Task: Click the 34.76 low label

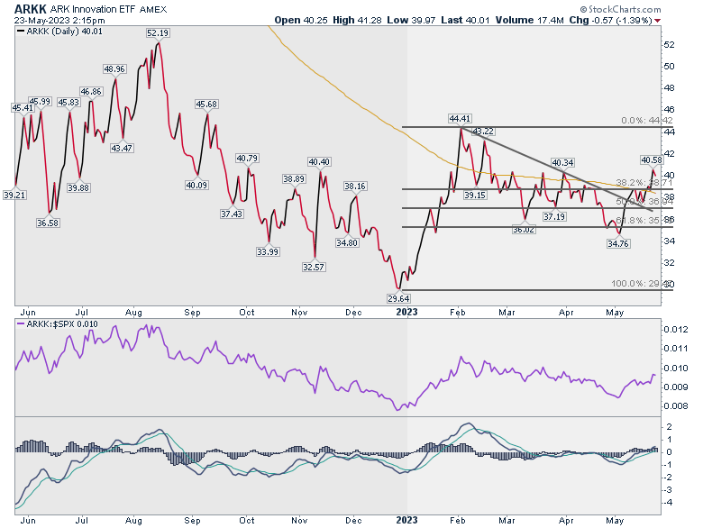Action: tap(618, 244)
